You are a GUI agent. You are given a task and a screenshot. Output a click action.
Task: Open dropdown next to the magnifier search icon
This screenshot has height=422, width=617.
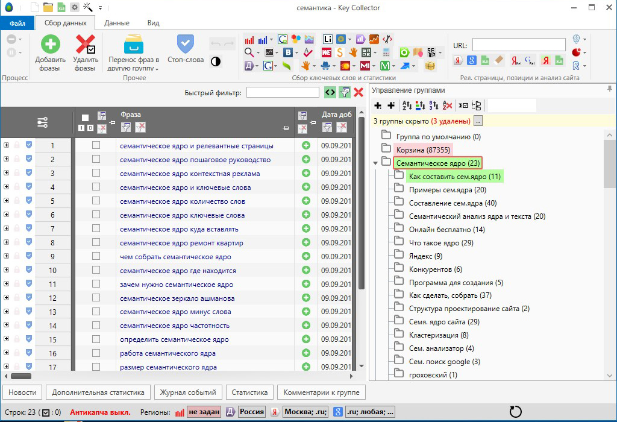pos(258,53)
